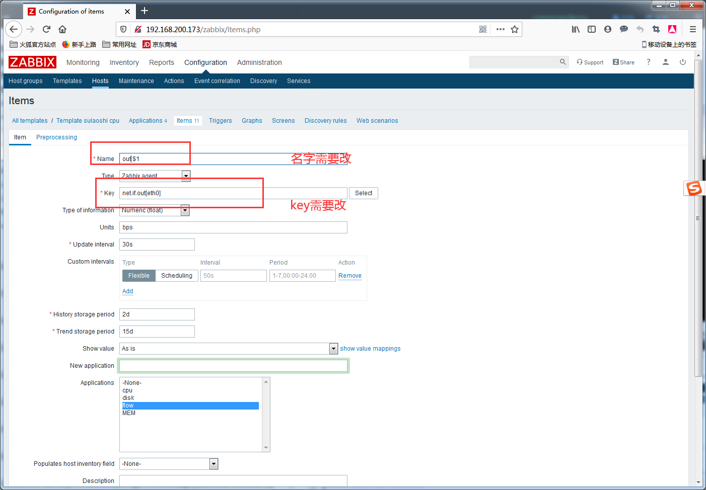The width and height of the screenshot is (706, 490).
Task: Click the Select button next to Key
Action: tap(364, 193)
